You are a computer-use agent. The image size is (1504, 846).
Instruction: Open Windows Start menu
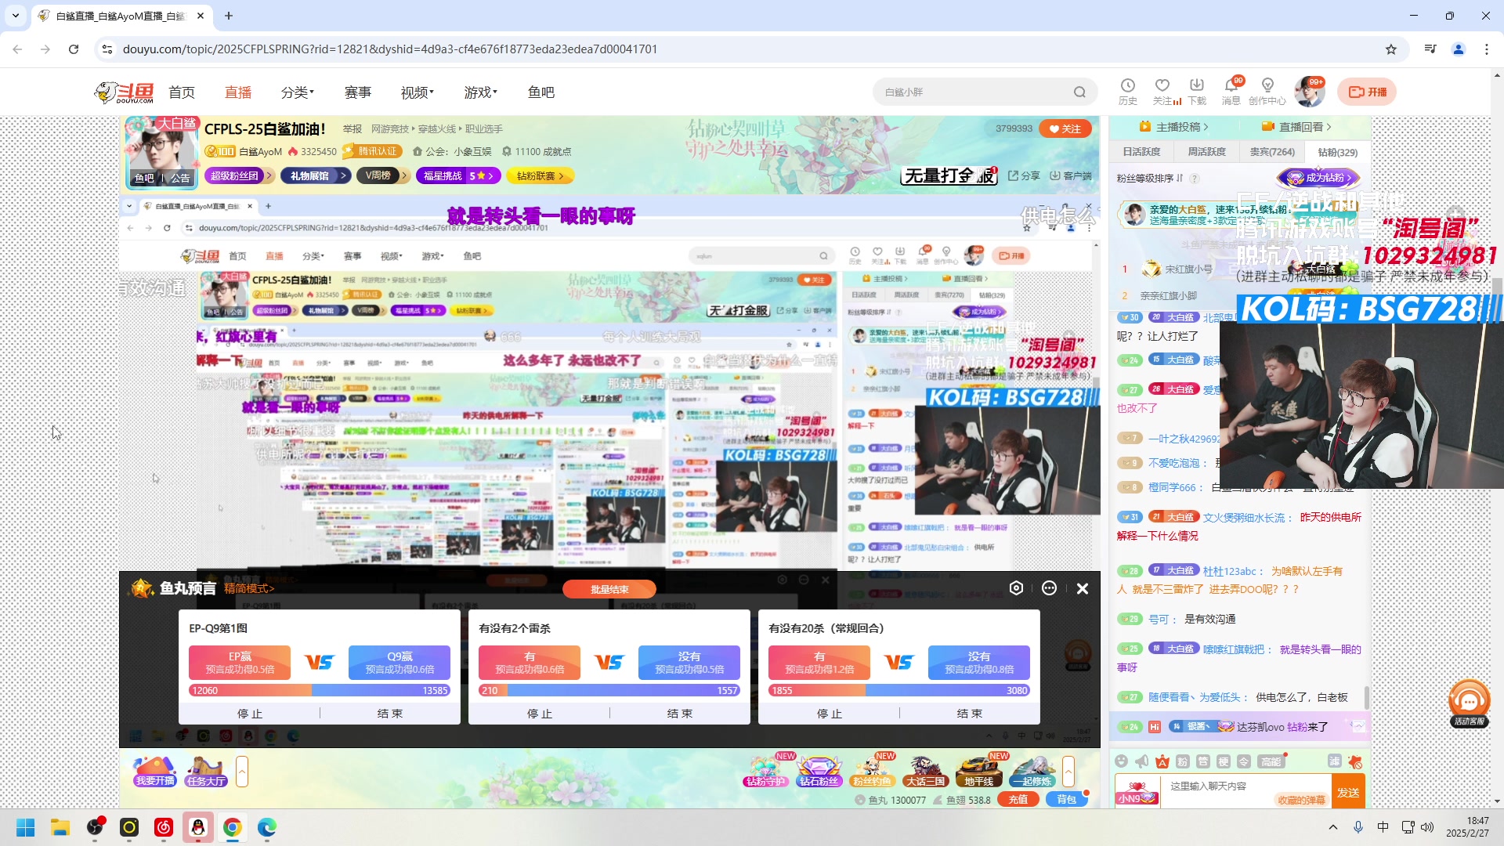click(26, 827)
